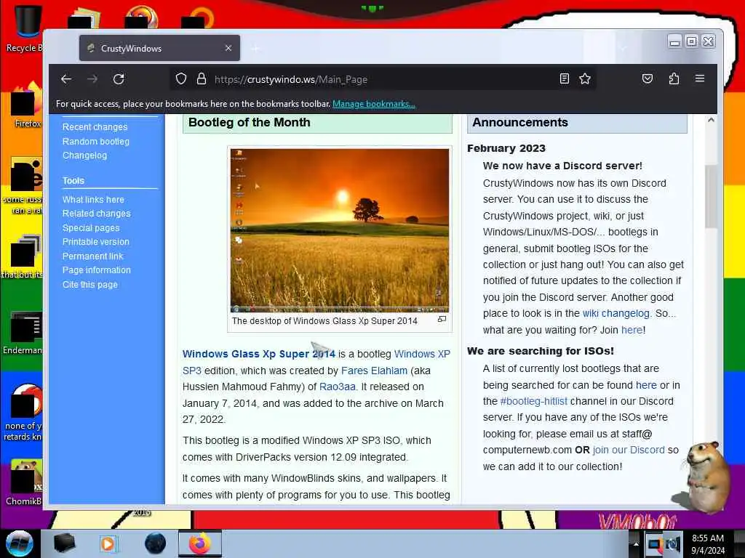
Task: Open the black box taskbar icon
Action: (65, 543)
